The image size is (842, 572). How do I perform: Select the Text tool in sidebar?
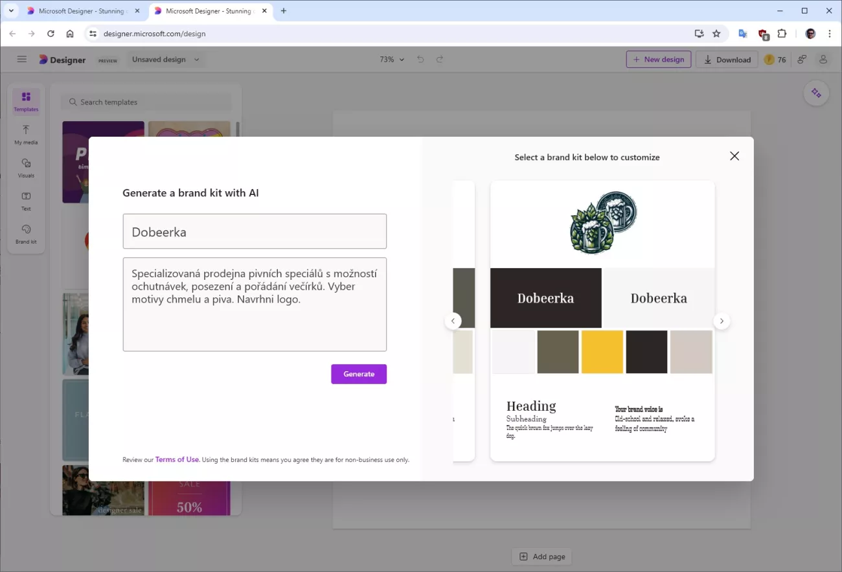[26, 200]
